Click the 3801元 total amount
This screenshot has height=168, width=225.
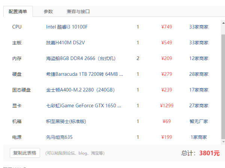click(209, 153)
